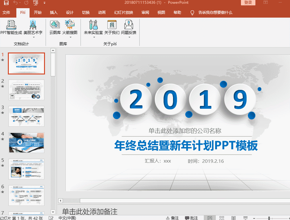This screenshot has width=290, height=220.
Task: Open the 幻灯片放映 tab
Action: coord(124,13)
